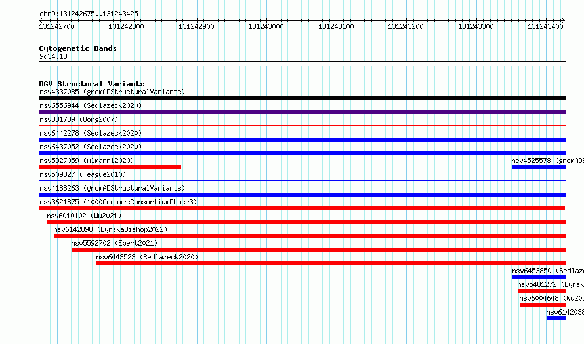584x344 pixels.
Task: Open the nsv509327 (Teague2010) label
Action: tap(83, 174)
